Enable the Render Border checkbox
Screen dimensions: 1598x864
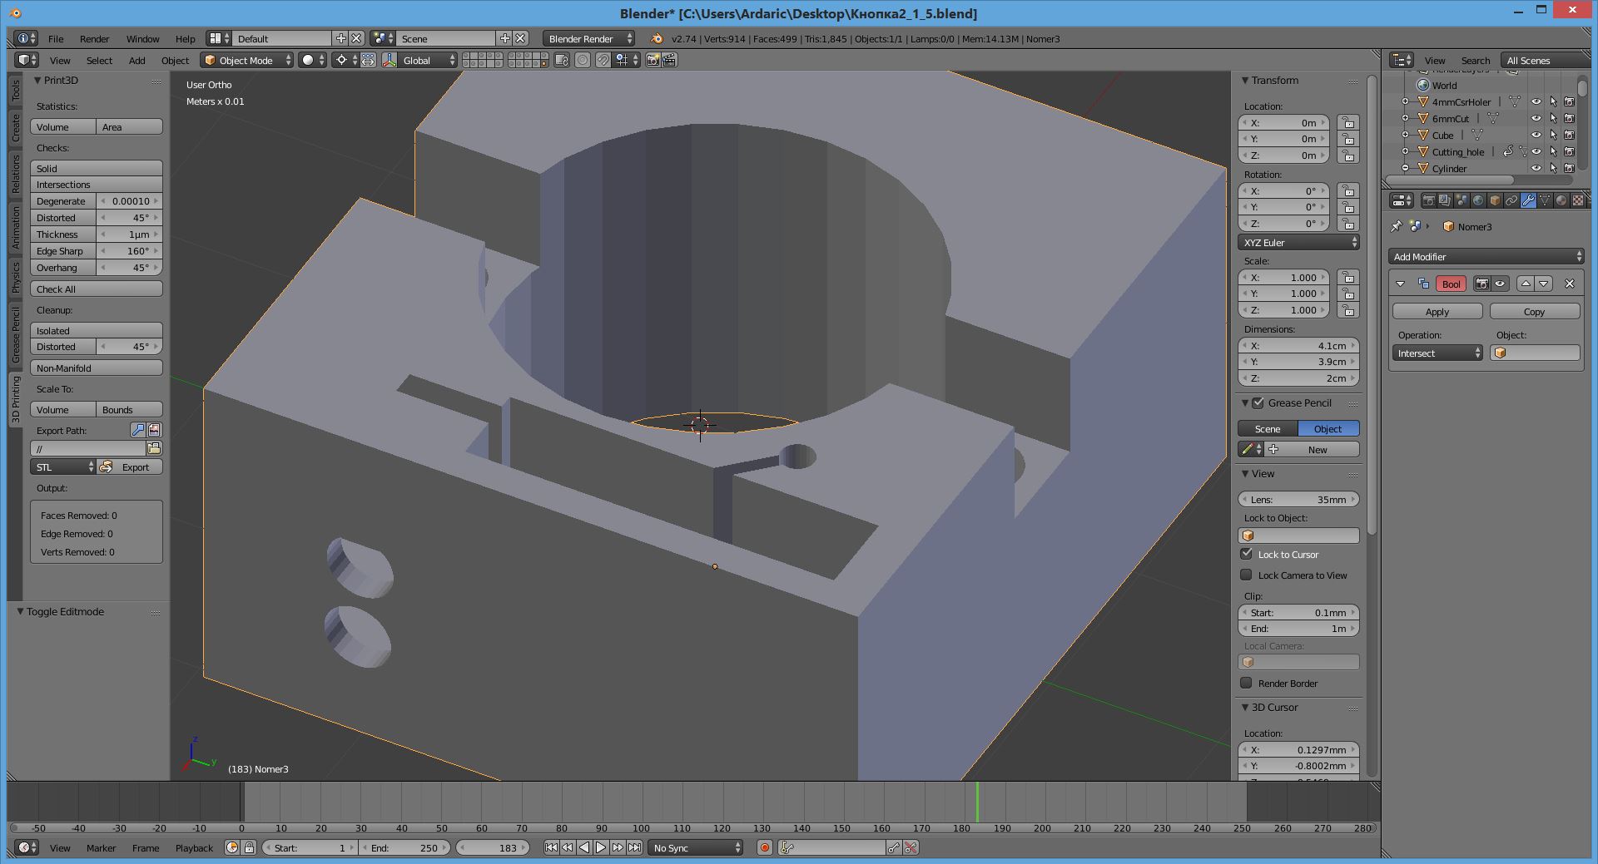pos(1246,683)
